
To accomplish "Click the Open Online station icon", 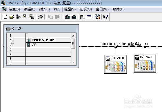I will (18, 17).
